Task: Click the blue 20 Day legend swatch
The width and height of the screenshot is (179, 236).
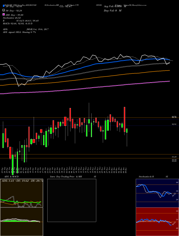Action: (4, 6)
